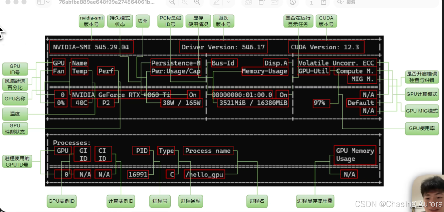Viewport: 444px width, 212px height.
Task: Click the '风扇转速百分比' label
Action: pos(15,84)
